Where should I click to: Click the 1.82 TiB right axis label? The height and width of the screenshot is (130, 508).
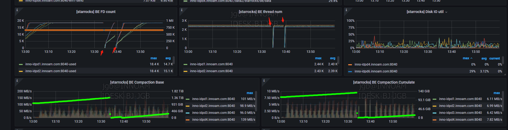pos(177,91)
